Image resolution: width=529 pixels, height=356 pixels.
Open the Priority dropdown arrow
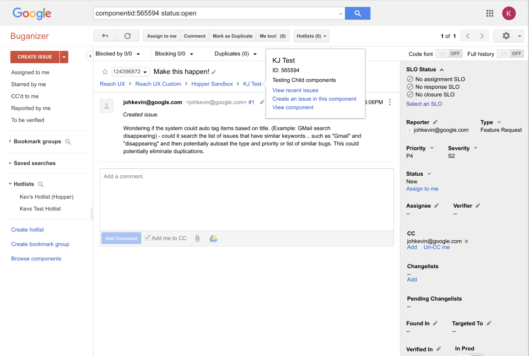click(x=432, y=148)
